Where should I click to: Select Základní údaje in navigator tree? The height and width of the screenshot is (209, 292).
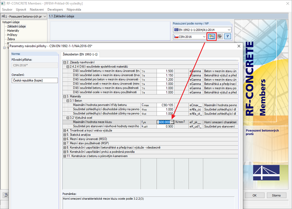(17, 26)
